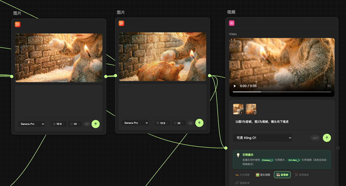
Task: Click the orange image icon on the second 图片 node
Action: click(121, 23)
